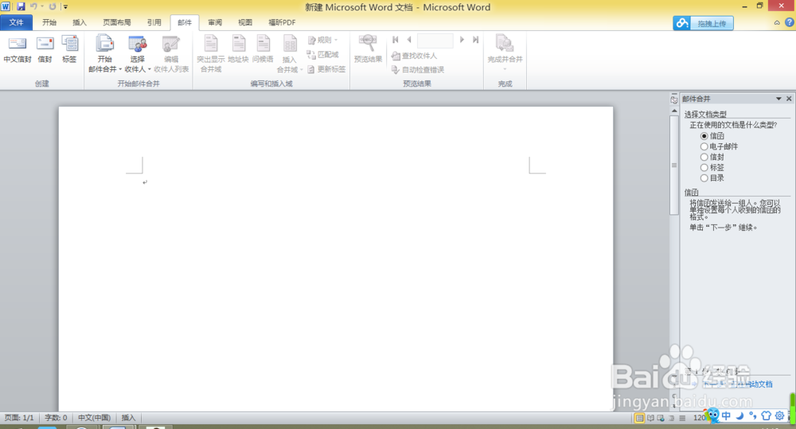This screenshot has height=429, width=796.
Task: Switch to Web Layout view icon
Action: pyautogui.click(x=661, y=418)
